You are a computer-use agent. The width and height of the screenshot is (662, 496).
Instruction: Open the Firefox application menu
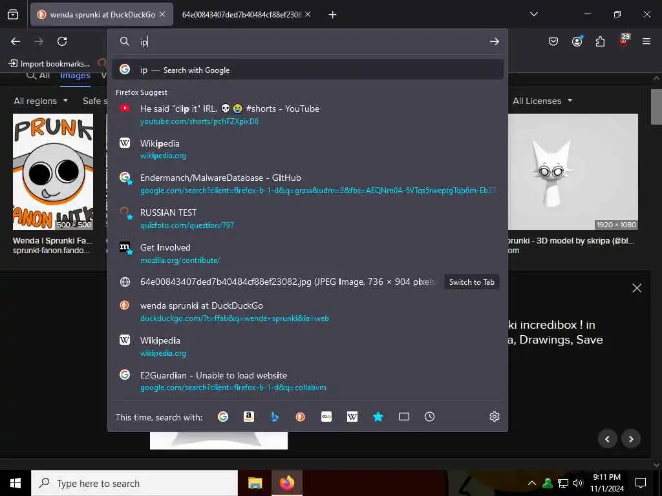(x=646, y=41)
